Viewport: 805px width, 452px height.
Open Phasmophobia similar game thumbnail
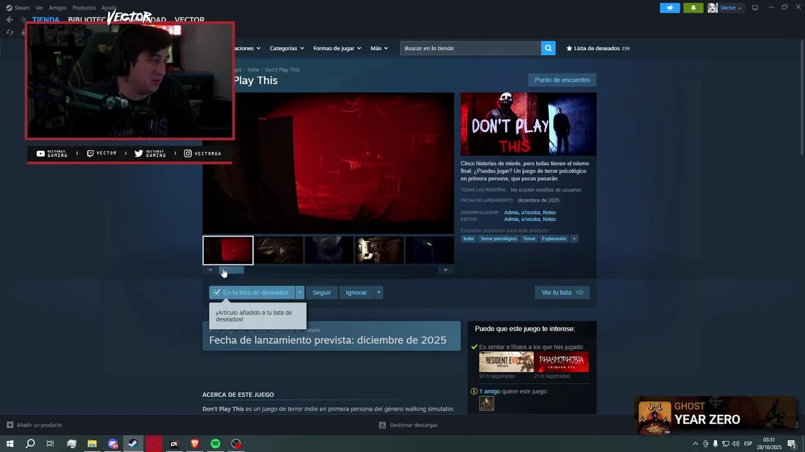pyautogui.click(x=562, y=362)
